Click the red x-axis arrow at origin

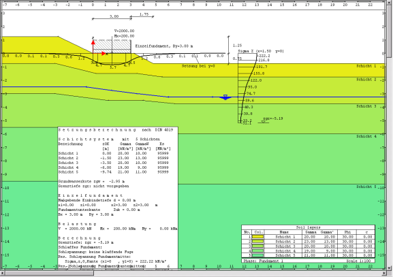99,53
